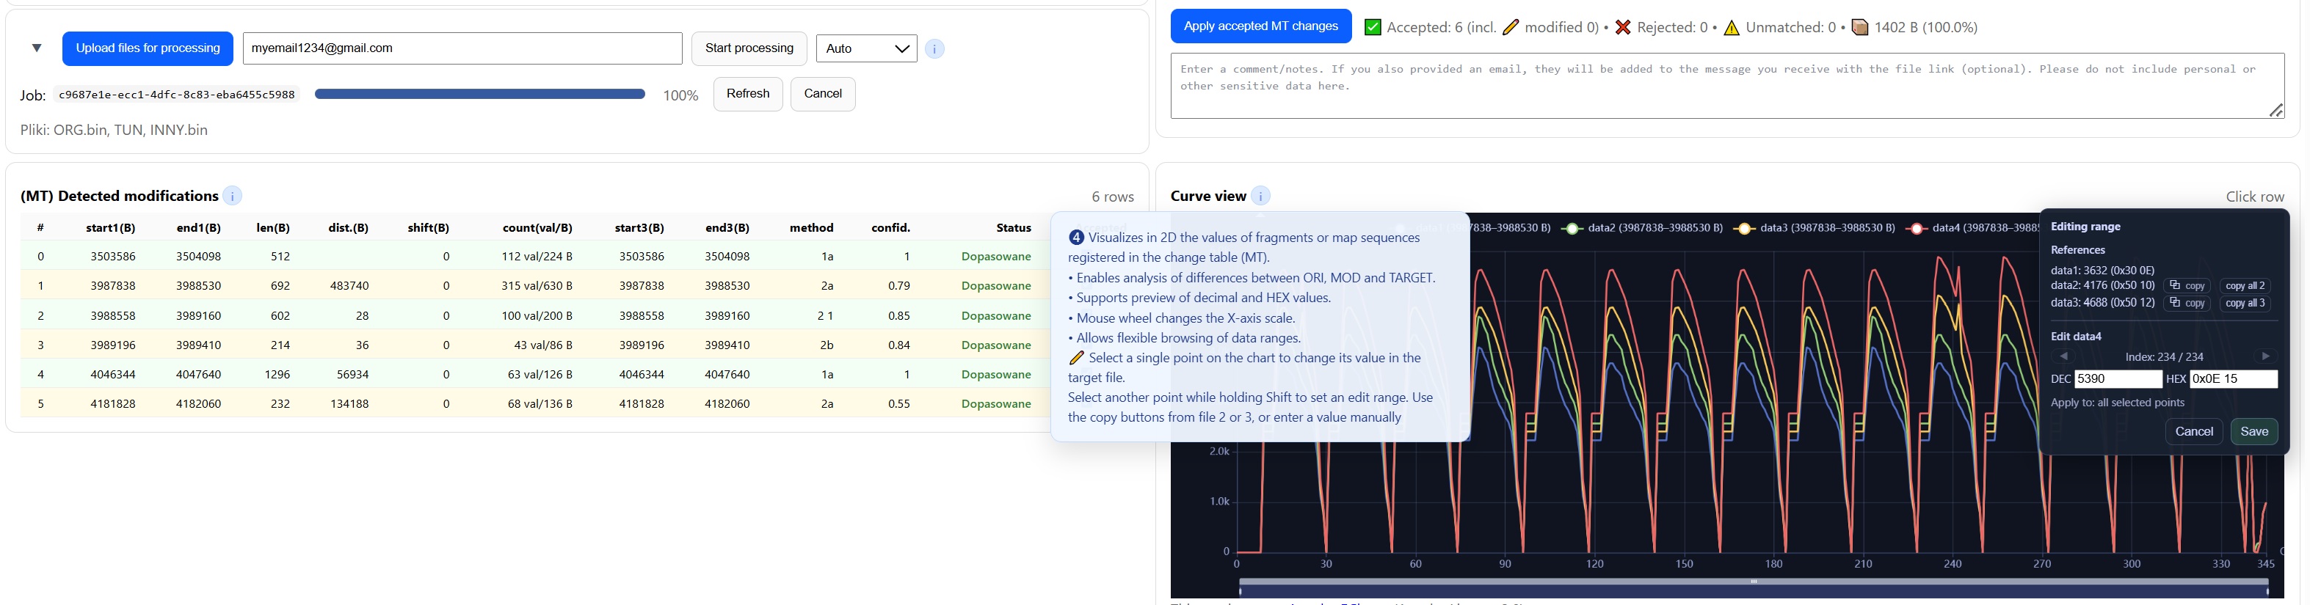This screenshot has height=605, width=2310.
Task: Click the Pliki: ORG.bin, TUN, INNY.bin text
Action: coord(114,130)
